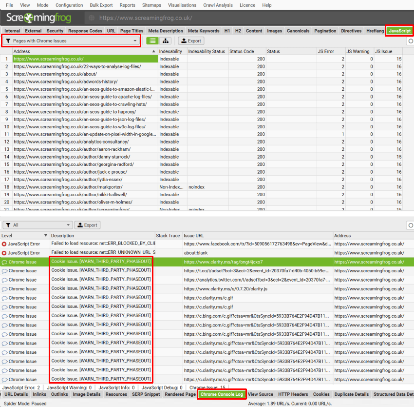This screenshot has width=414, height=407.
Task: Switch to Chrome Console Log tab
Action: [x=222, y=394]
